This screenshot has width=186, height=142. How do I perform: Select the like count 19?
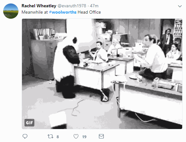[84, 137]
